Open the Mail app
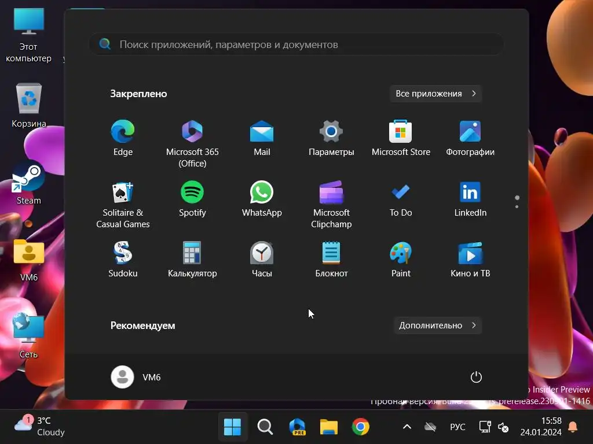 (262, 138)
